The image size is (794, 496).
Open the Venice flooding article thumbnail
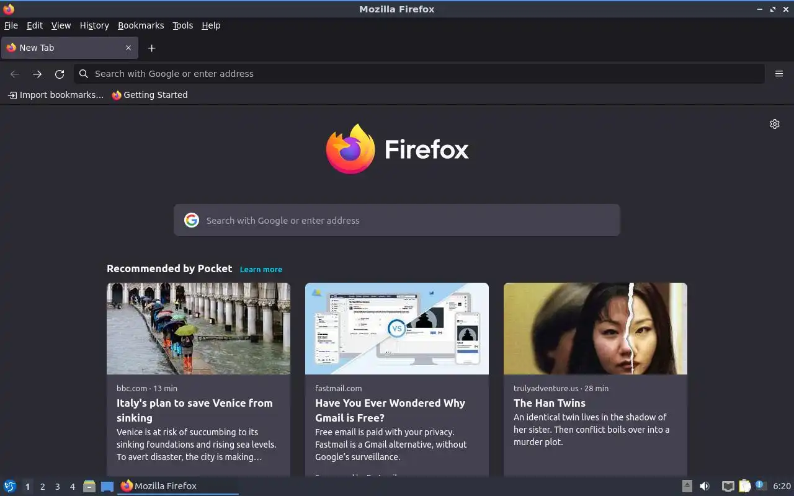click(198, 329)
